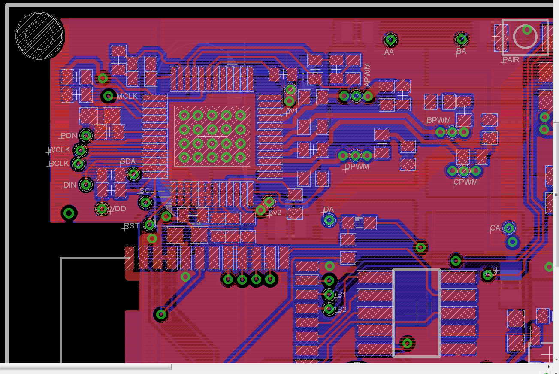Click the test pad right of PDN

click(86, 136)
